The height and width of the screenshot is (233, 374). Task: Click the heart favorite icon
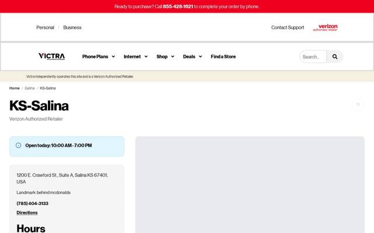[x=358, y=104]
